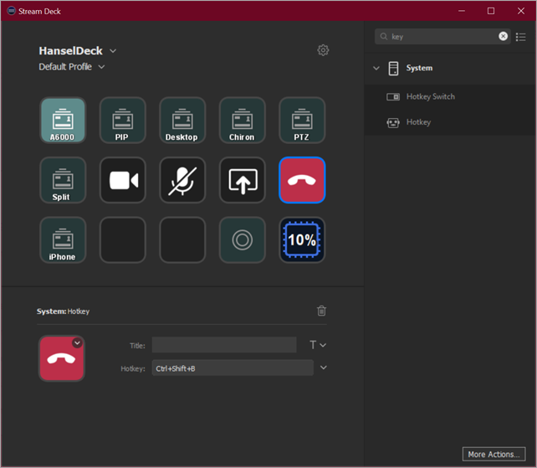Select the A6000 scene key
Screen dimensions: 537x468
click(x=63, y=121)
